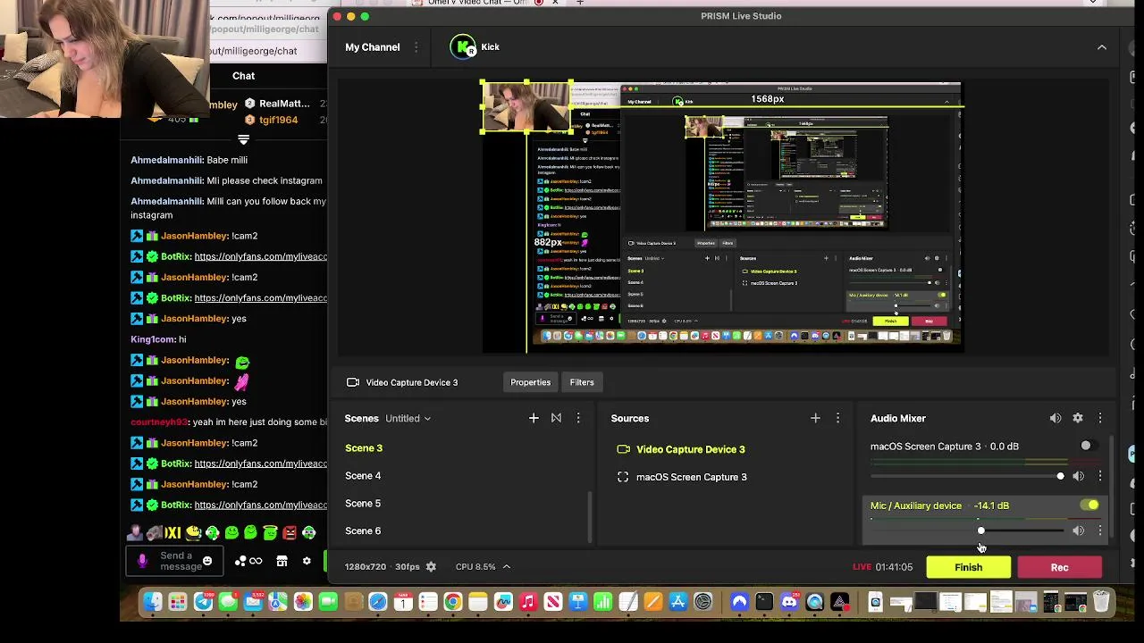Image resolution: width=1144 pixels, height=643 pixels.
Task: Click the LIVE 01:41:05 timer
Action: [883, 567]
